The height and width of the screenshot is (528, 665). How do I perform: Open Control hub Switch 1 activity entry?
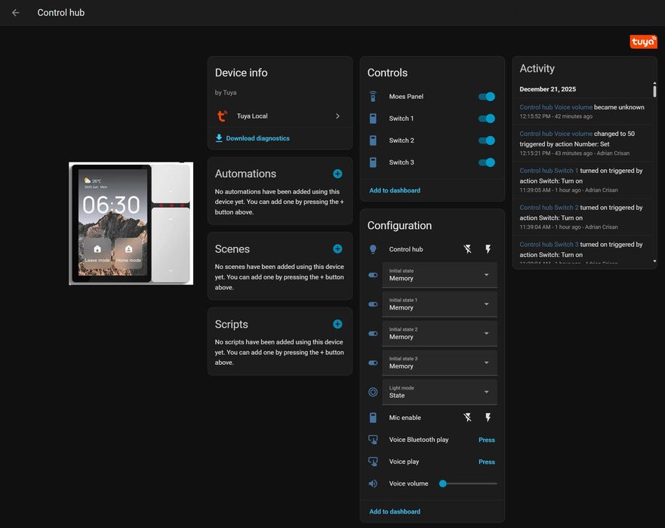click(x=549, y=171)
